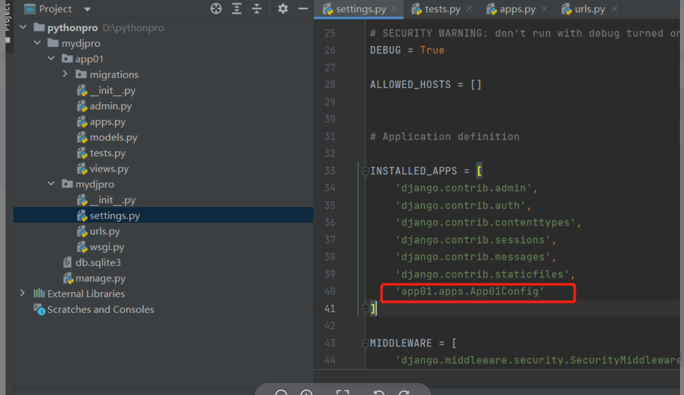Viewport: 684px width, 395px height.
Task: Click the vertical Project tool window stripe button
Action: click(7, 23)
